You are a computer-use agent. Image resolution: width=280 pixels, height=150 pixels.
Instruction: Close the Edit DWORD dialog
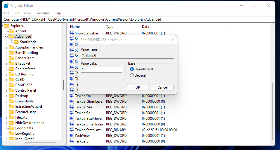pos(172,40)
